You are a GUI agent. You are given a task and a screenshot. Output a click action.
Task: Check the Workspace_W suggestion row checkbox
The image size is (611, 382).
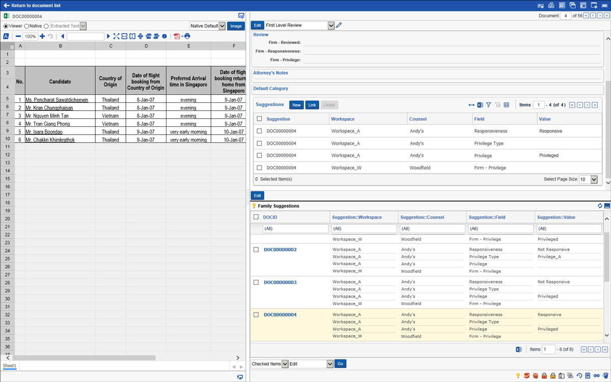(260, 168)
